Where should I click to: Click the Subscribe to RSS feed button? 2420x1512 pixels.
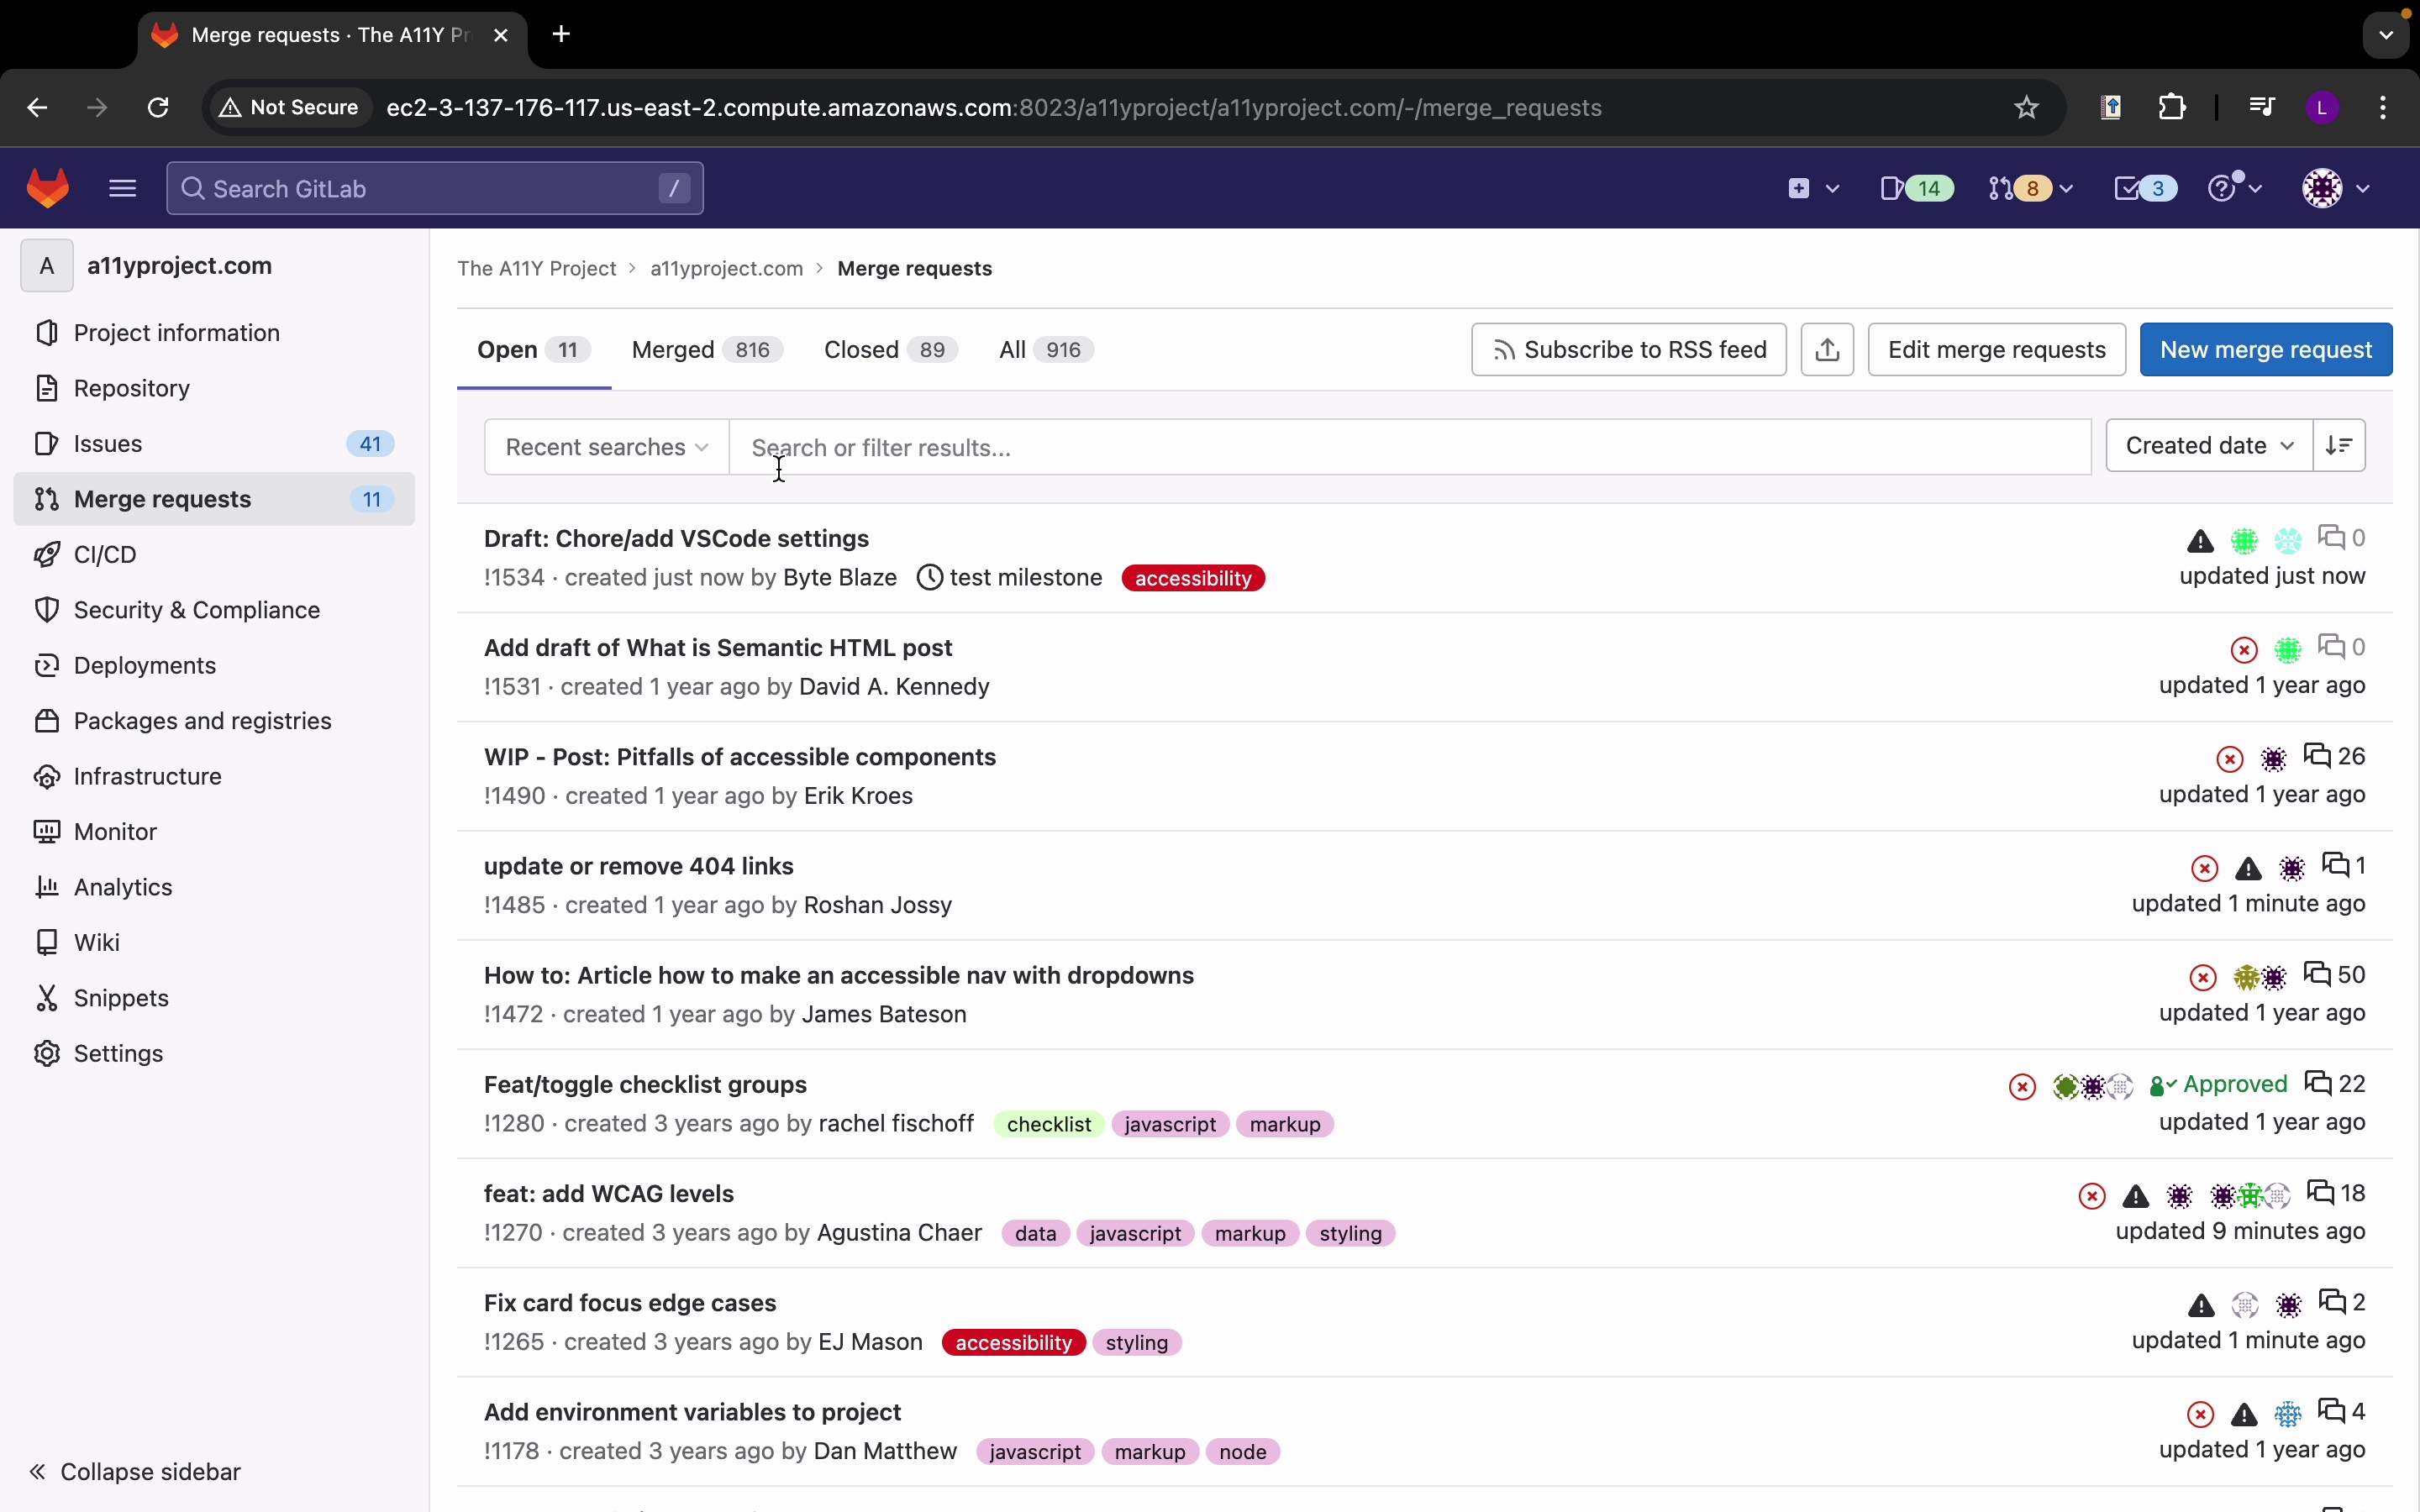1628,350
